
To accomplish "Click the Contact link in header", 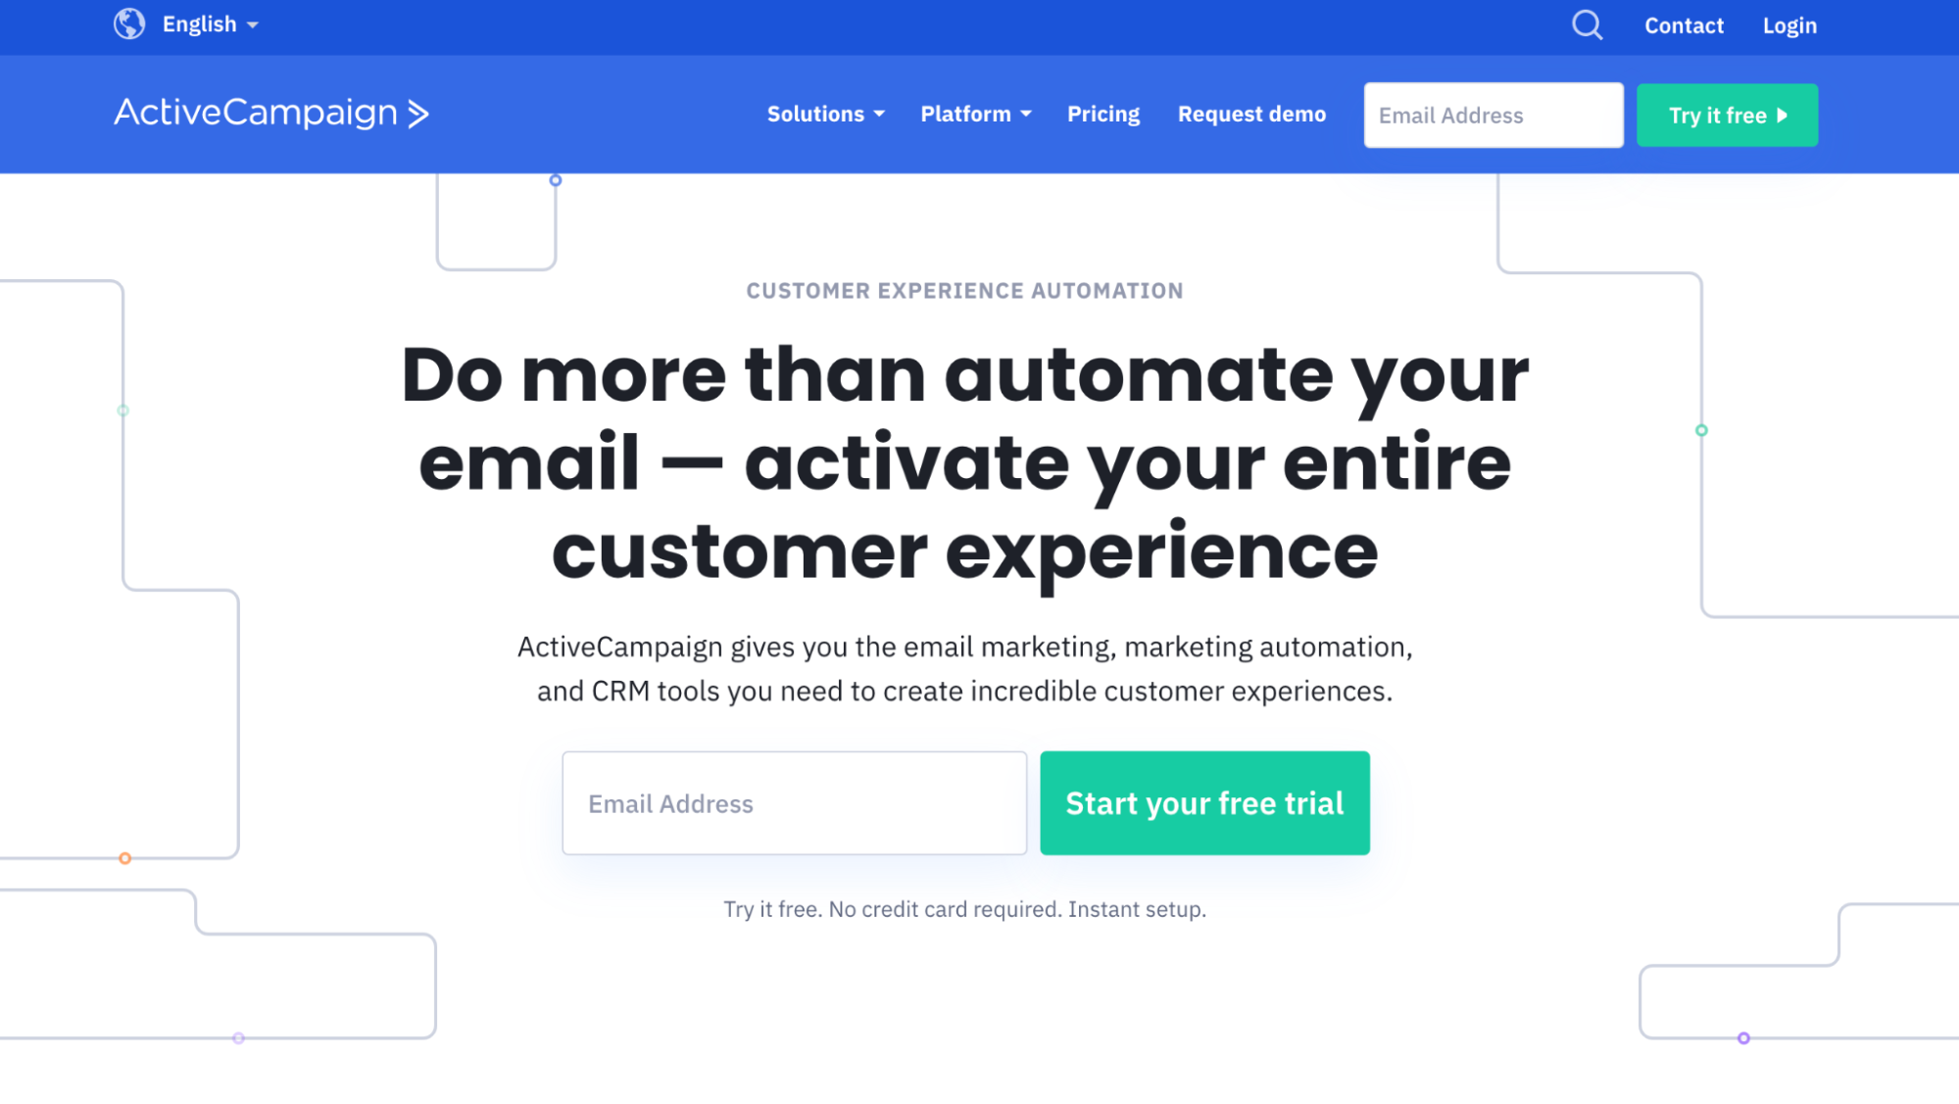I will (x=1685, y=24).
